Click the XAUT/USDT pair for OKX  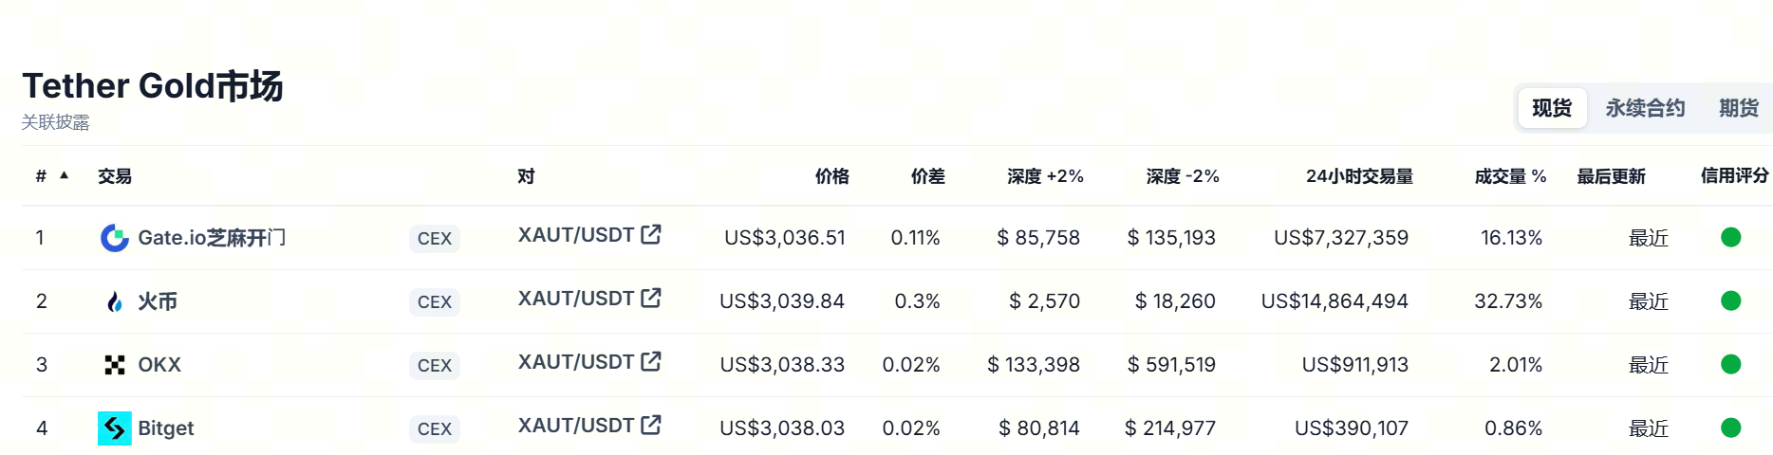click(575, 361)
